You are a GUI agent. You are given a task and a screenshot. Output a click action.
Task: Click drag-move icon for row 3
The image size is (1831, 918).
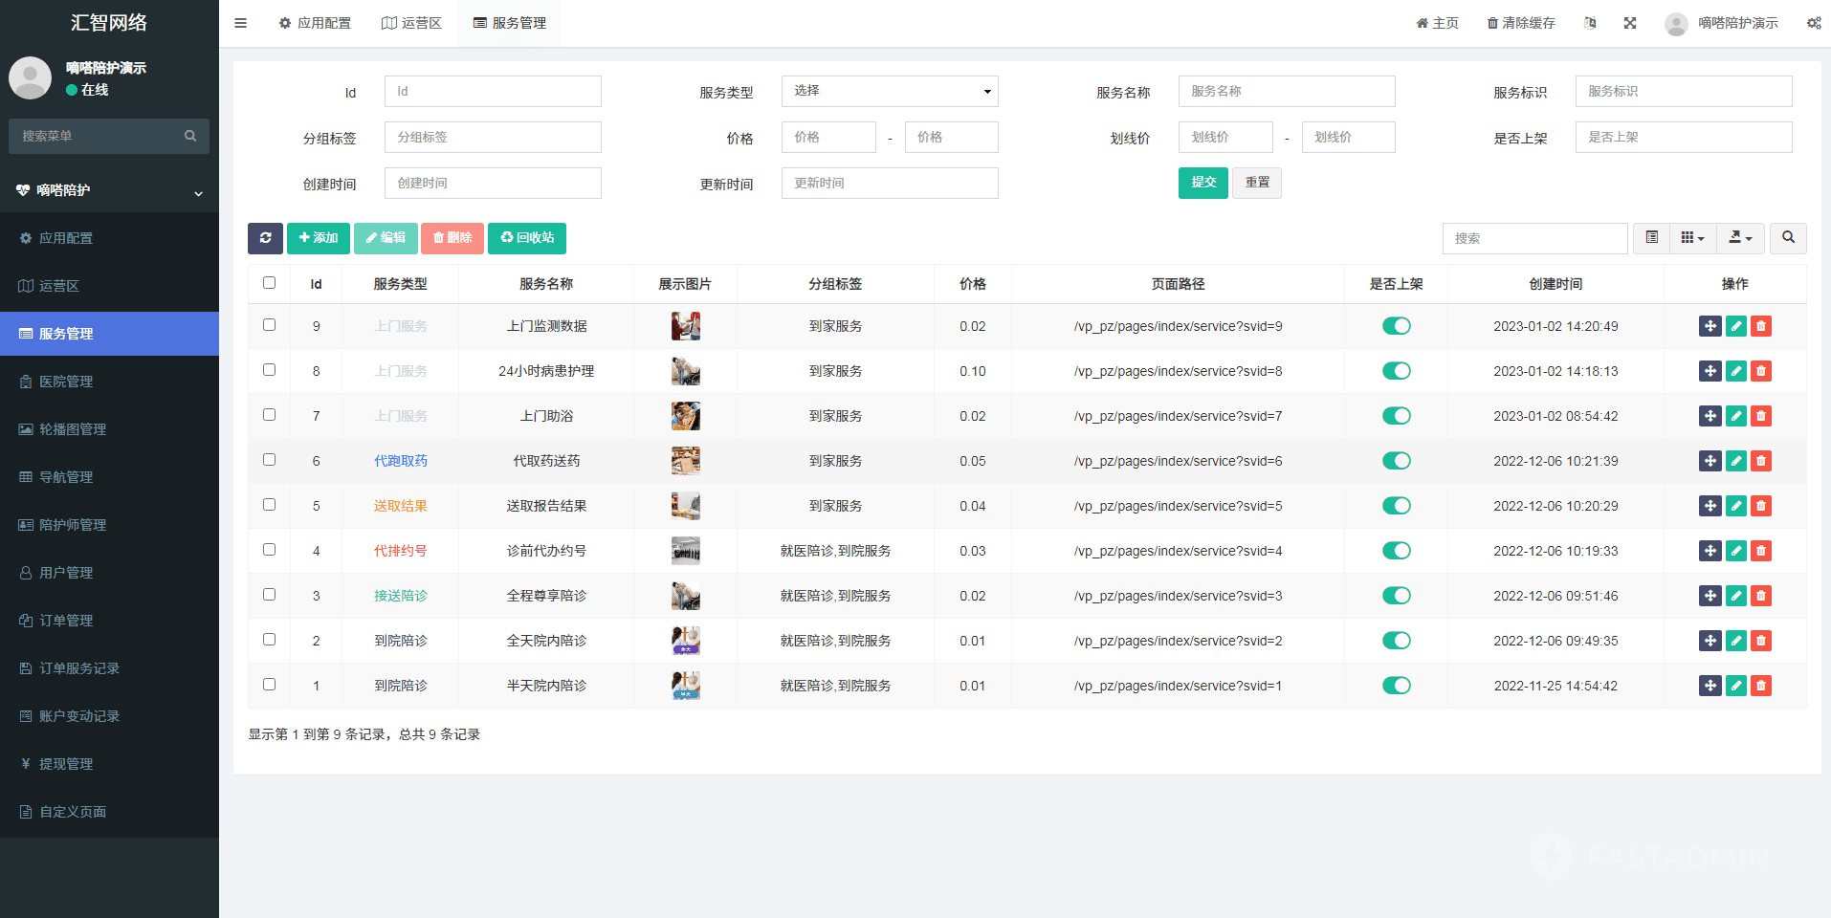coord(1710,596)
